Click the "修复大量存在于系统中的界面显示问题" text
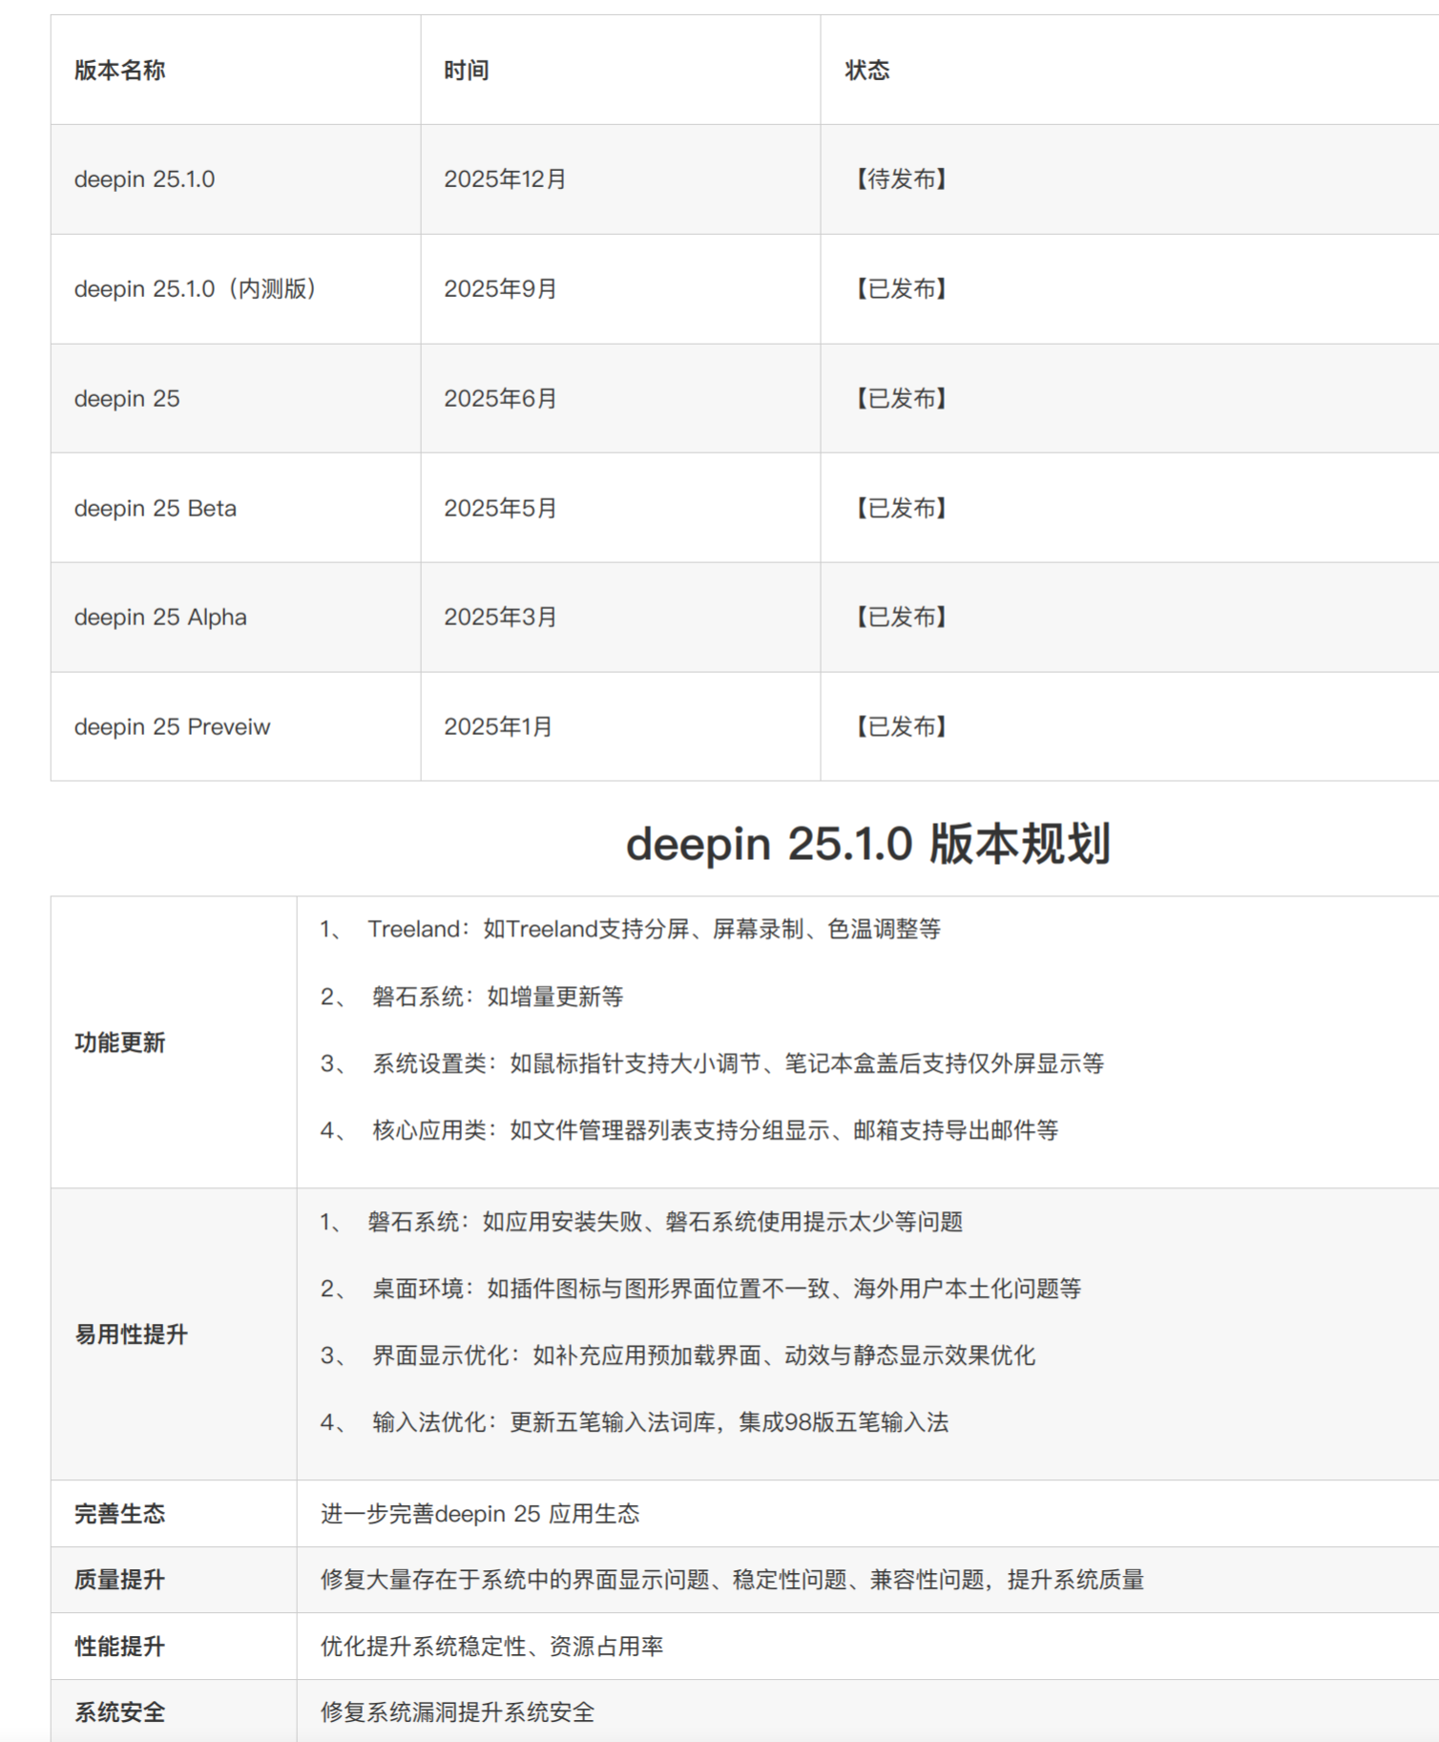Screen dimensions: 1439x1742 tap(732, 1580)
